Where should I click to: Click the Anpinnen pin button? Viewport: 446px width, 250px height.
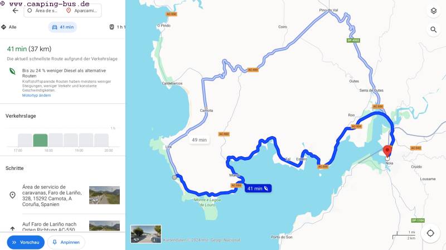pyautogui.click(x=66, y=242)
